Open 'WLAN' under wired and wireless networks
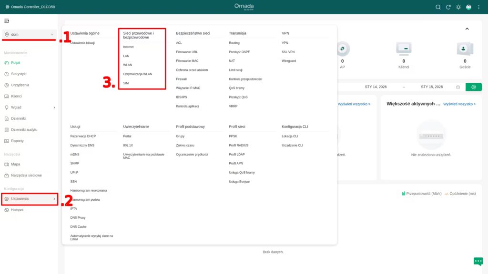This screenshot has height=274, width=488. point(127,65)
